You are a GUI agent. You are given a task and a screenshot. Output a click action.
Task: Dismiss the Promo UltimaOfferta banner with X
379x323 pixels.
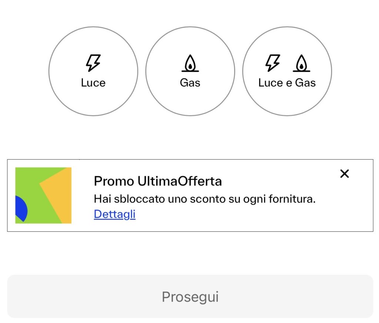tap(344, 174)
